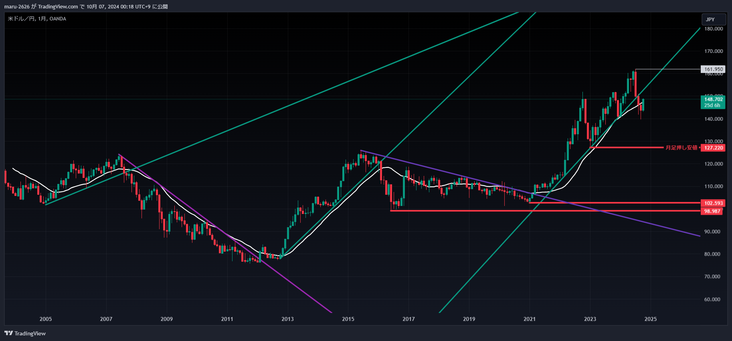Click the 140.000 price axis label

click(714, 119)
